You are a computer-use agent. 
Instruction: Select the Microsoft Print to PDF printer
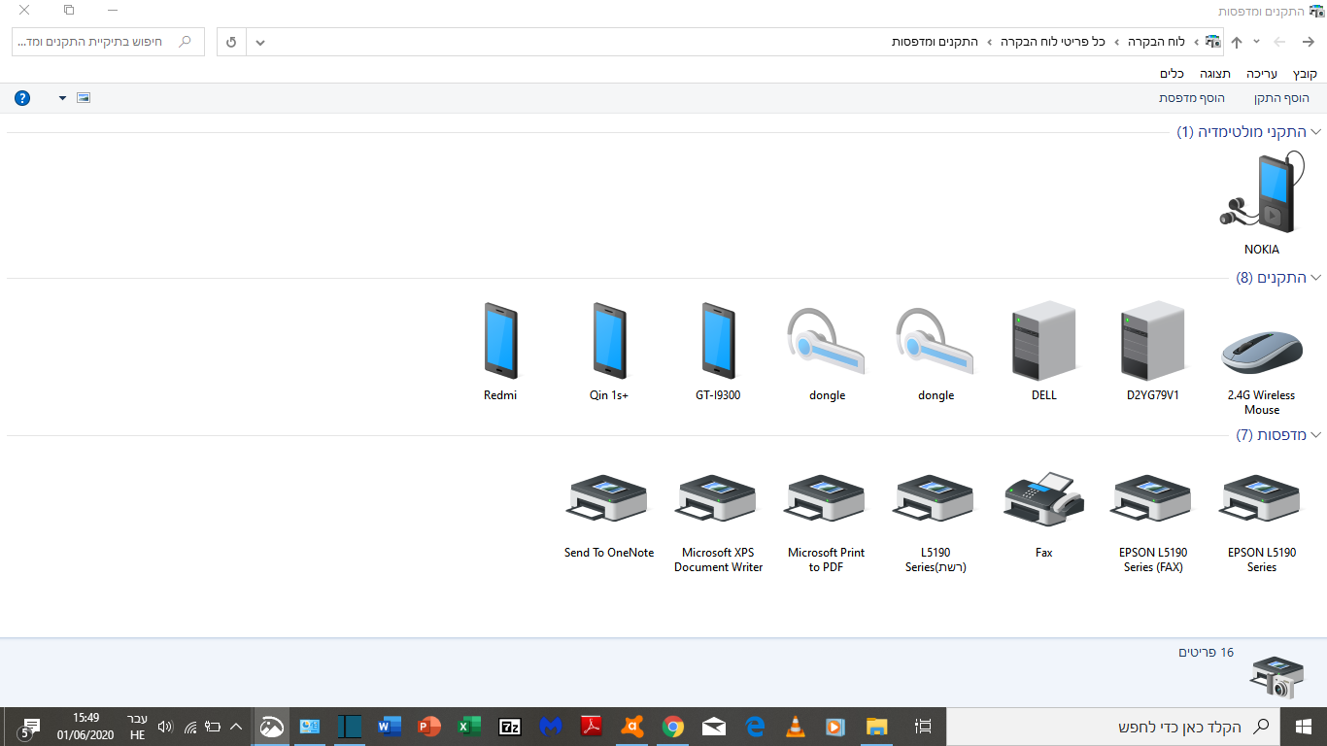pos(826,523)
